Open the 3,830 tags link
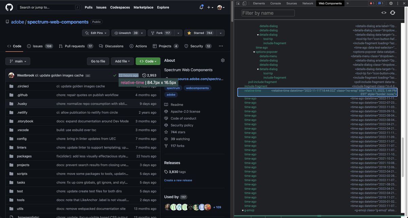Image resolution: width=408 pixels, height=218 pixels. pos(175,172)
